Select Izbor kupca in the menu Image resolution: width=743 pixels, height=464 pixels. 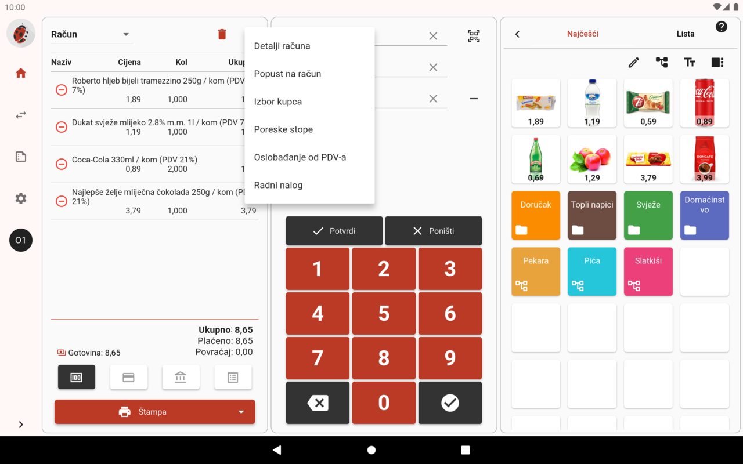click(310, 101)
